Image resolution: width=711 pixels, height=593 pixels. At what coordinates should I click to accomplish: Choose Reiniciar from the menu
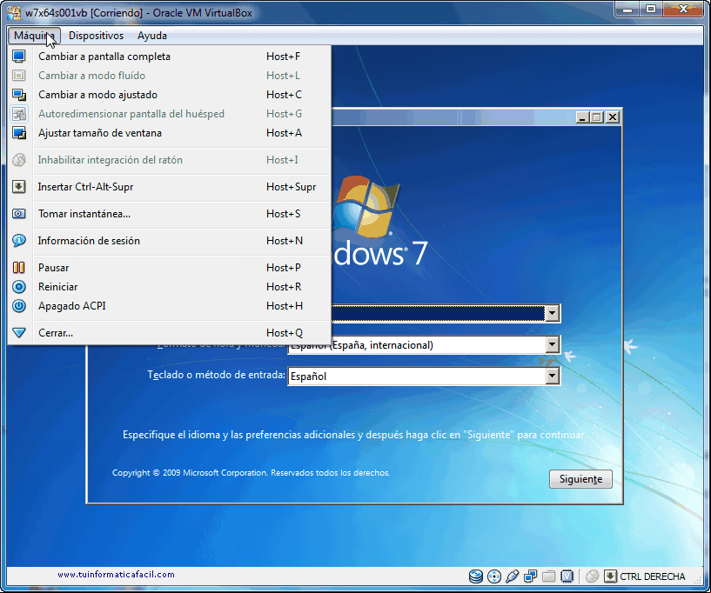coord(169,287)
